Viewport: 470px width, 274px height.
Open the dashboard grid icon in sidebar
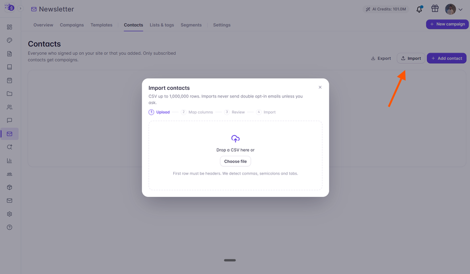click(10, 27)
